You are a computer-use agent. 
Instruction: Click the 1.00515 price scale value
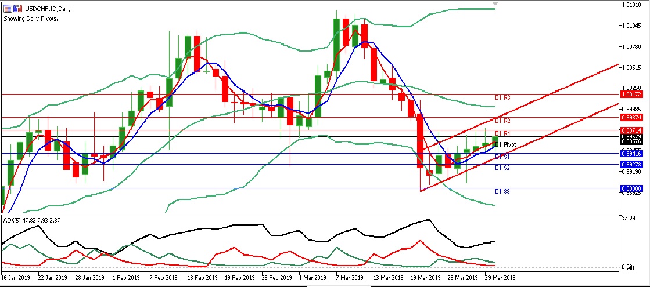[631, 67]
